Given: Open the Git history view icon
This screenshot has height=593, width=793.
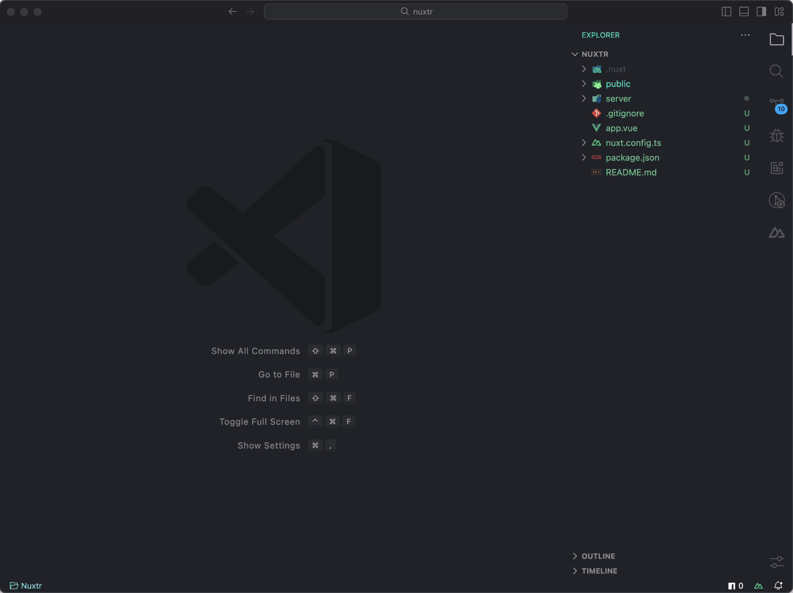Looking at the screenshot, I should (777, 200).
